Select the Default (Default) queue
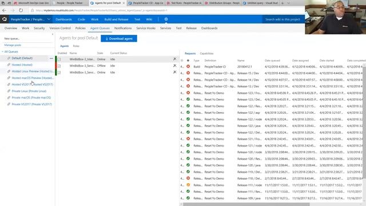 point(22,58)
